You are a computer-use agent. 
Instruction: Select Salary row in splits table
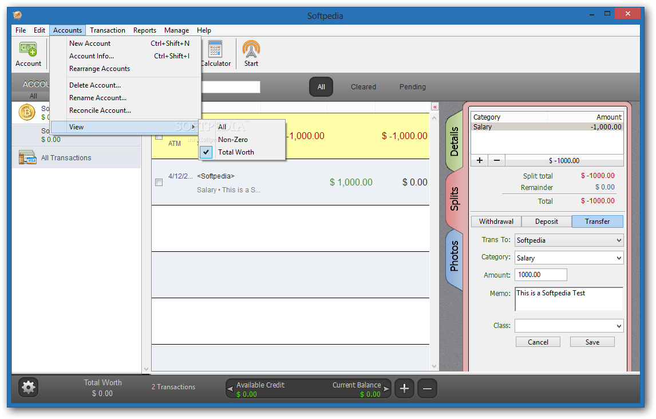click(x=547, y=127)
